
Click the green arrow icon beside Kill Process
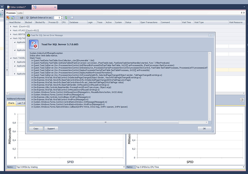tap(13, 18)
